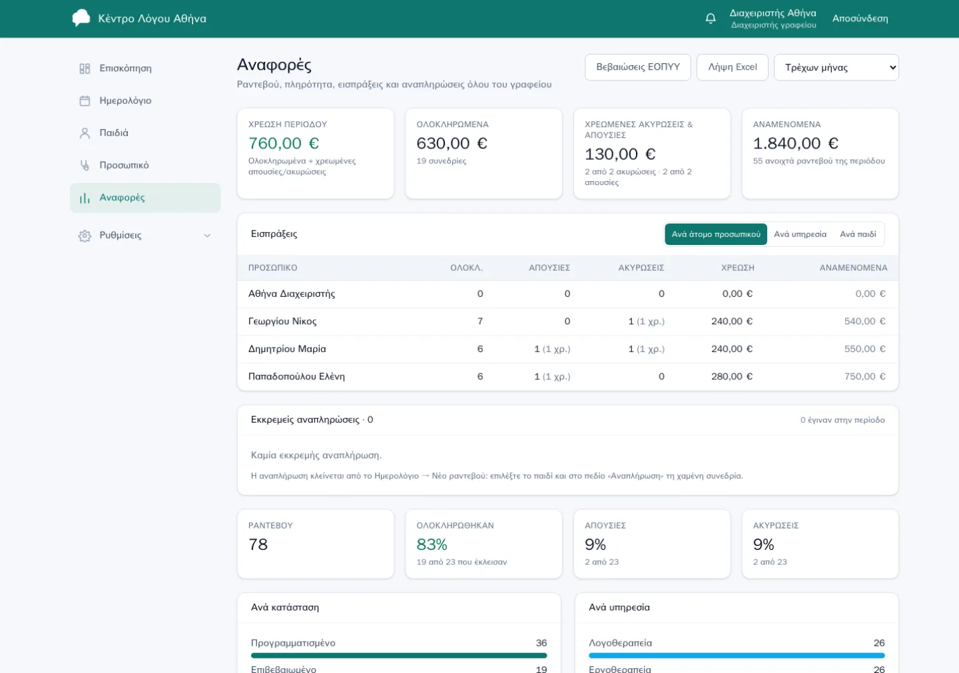This screenshot has height=673, width=959.
Task: Click the Παιδιά person icon
Action: [85, 133]
